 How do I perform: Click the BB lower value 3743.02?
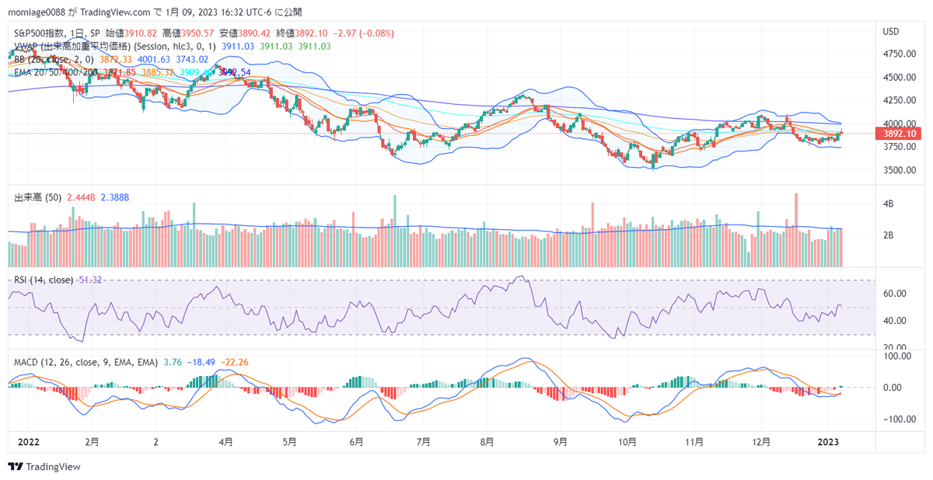[x=192, y=59]
